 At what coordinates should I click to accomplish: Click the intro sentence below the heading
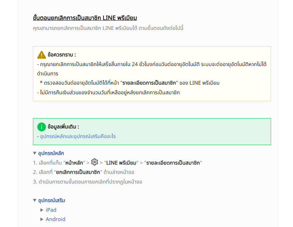point(108,28)
